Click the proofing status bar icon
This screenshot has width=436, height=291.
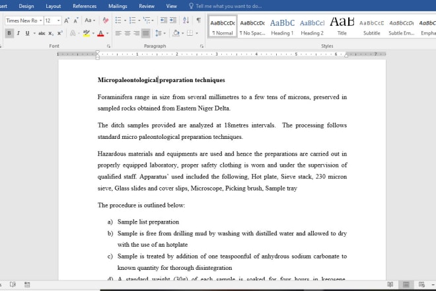[x=13, y=284]
